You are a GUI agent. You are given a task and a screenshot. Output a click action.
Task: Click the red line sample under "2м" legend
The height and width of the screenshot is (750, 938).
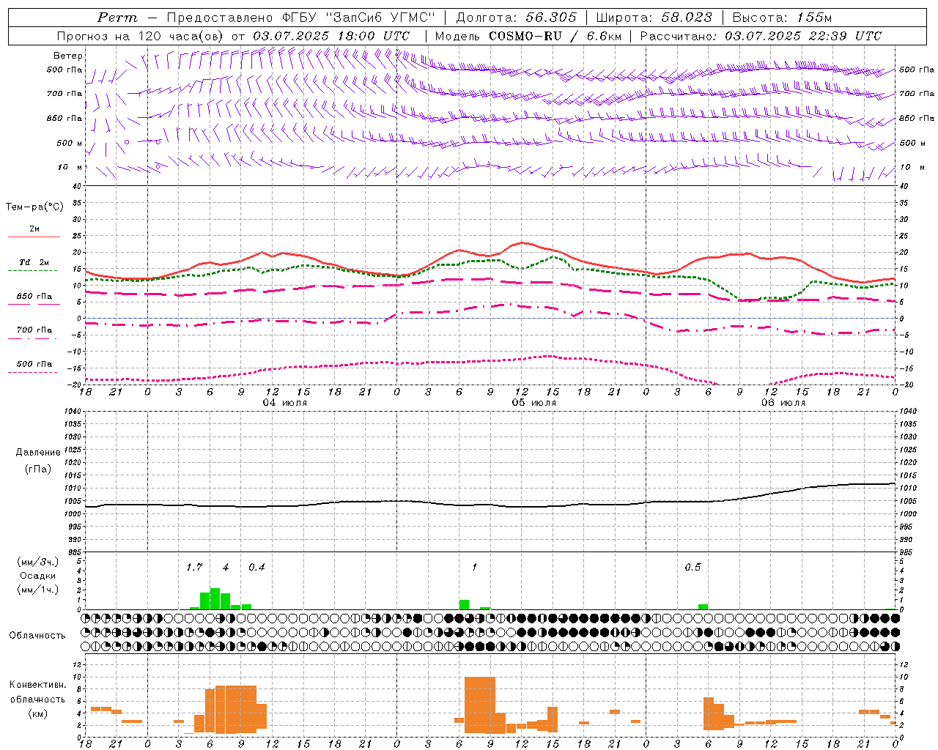[x=34, y=237]
